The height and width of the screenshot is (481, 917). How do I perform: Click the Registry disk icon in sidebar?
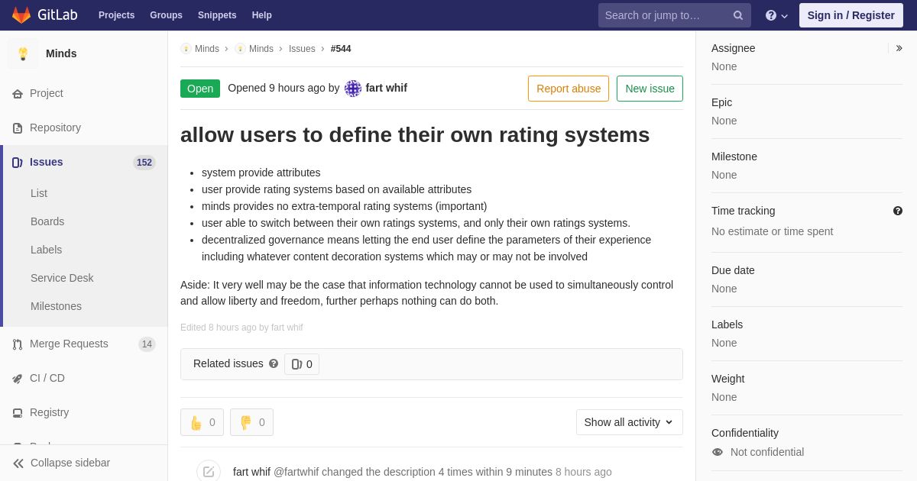(x=18, y=413)
